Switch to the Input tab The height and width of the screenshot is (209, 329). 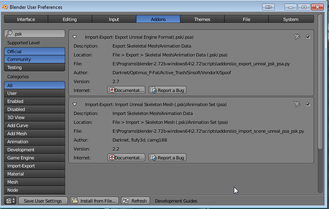pos(114,19)
